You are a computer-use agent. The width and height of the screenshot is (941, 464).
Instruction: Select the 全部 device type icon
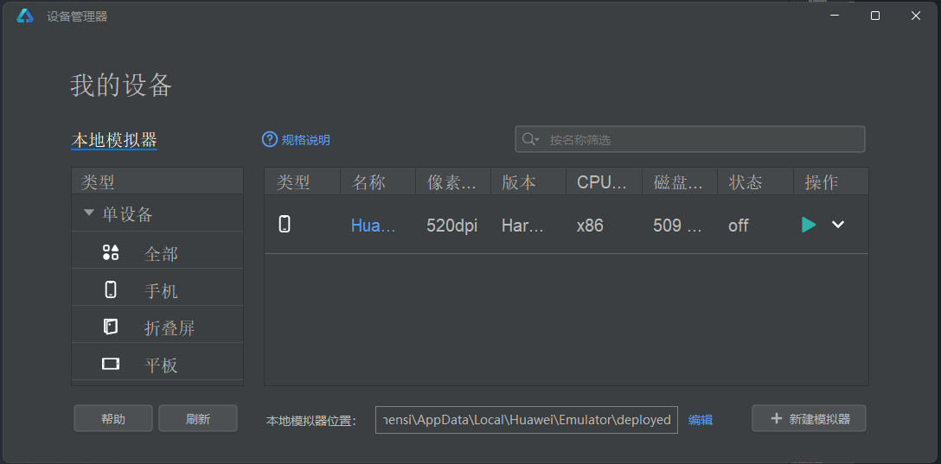pyautogui.click(x=111, y=252)
